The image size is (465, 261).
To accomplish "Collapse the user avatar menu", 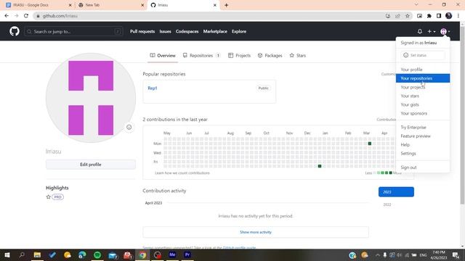I will tap(445, 31).
